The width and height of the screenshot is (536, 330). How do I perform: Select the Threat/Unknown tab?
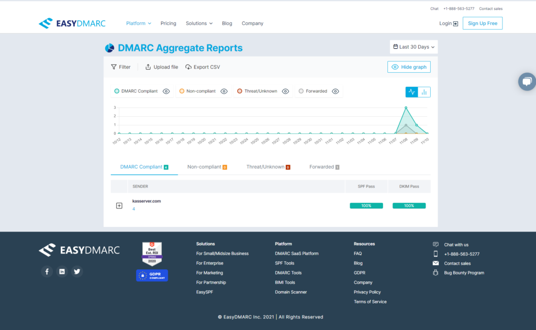click(269, 167)
